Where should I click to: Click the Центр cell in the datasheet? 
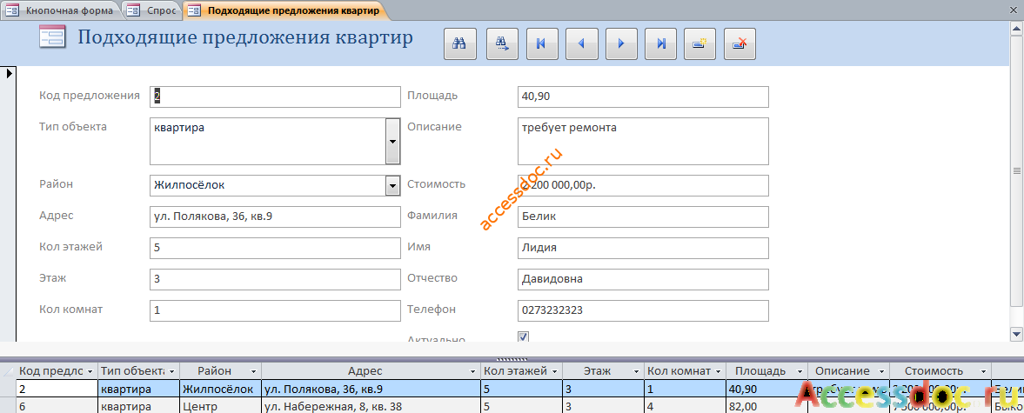220,407
